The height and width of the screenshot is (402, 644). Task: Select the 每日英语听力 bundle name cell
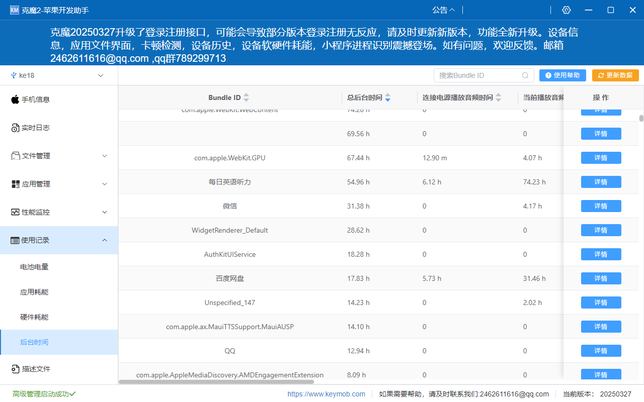pyautogui.click(x=230, y=182)
